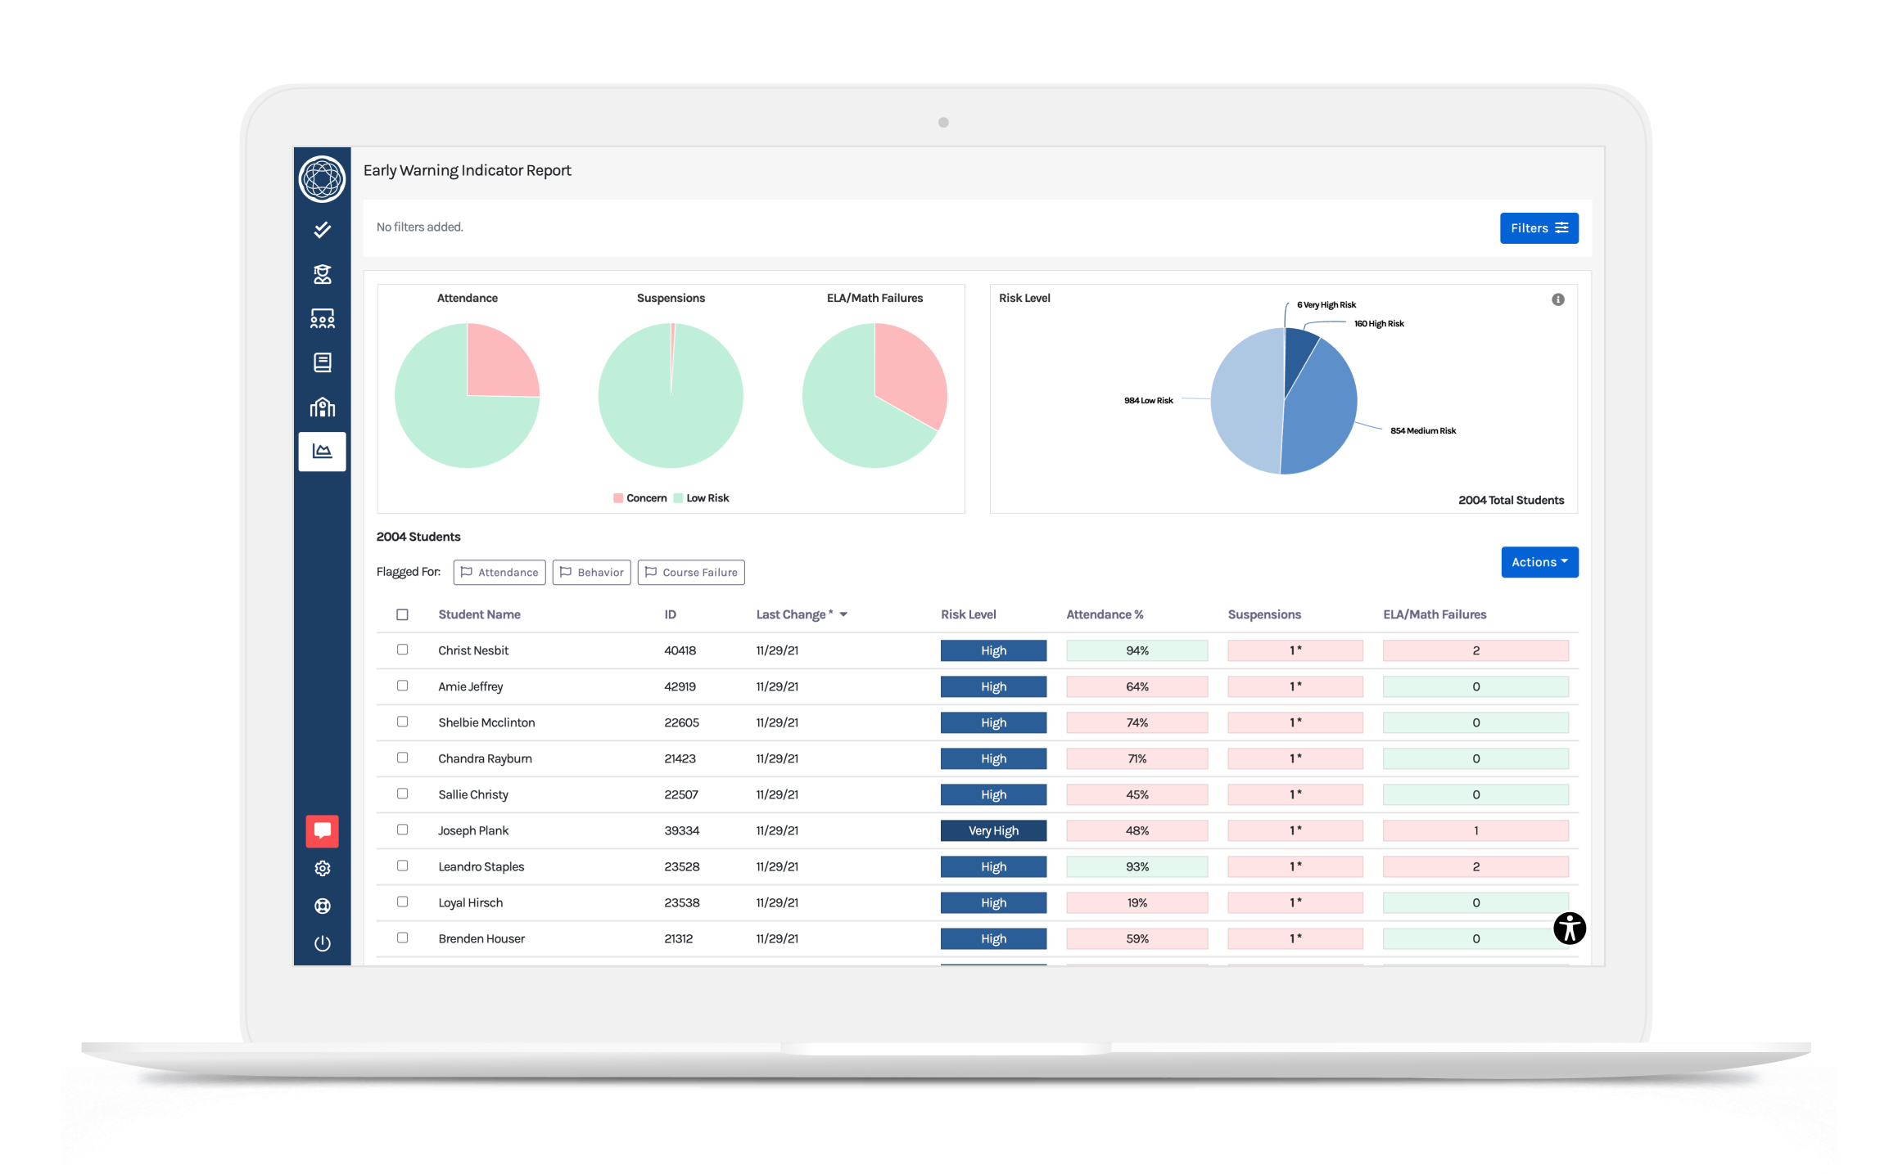Screen dimensions: 1898x1174
Task: Select the building/school icon in sidebar
Action: pos(323,407)
